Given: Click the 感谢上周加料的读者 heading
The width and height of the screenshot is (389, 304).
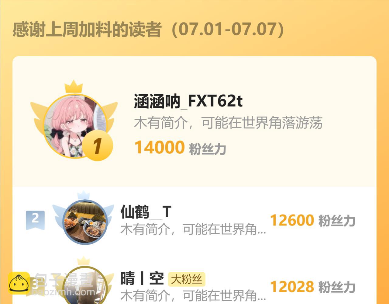Looking at the screenshot, I should coord(87,30).
